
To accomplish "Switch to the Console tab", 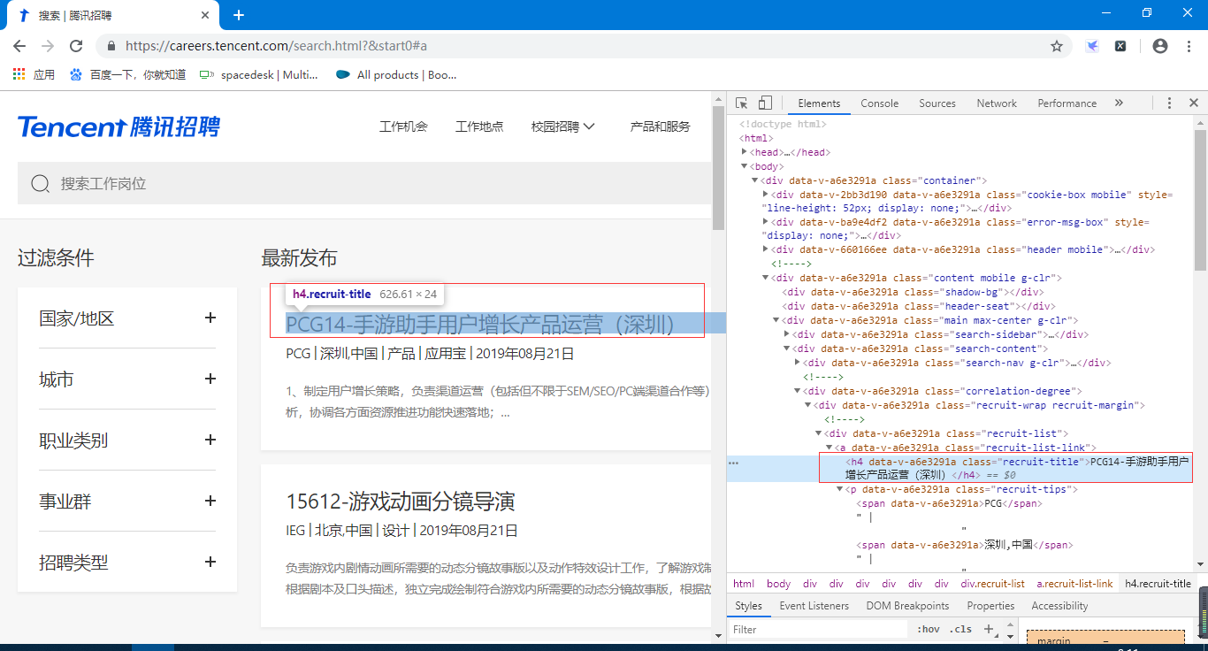I will tap(880, 103).
